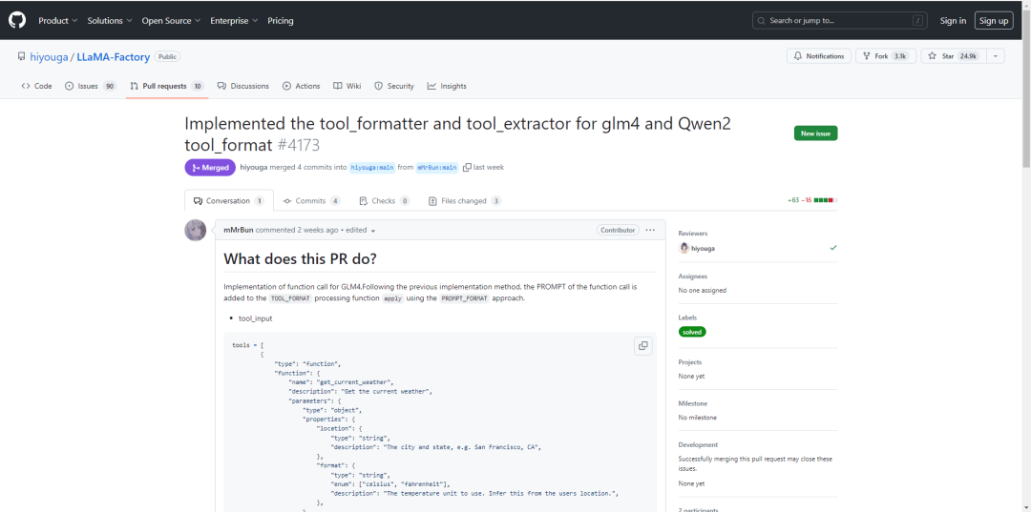
Task: Star the repository
Action: (953, 56)
